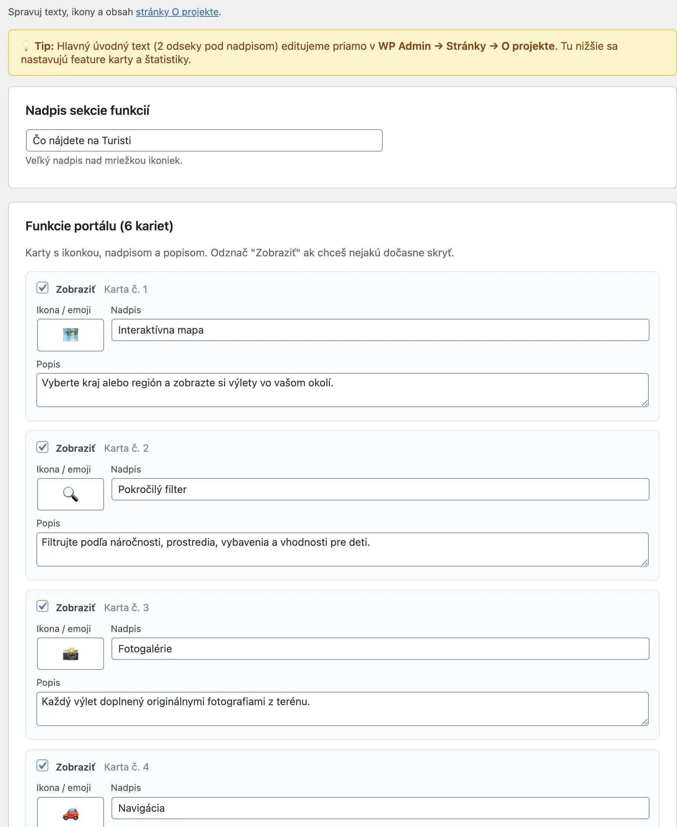Edit the Navigácia title field
The image size is (677, 827).
[x=380, y=808]
